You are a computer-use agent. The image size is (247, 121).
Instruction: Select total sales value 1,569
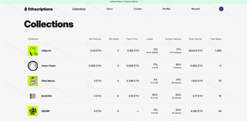click(x=218, y=51)
